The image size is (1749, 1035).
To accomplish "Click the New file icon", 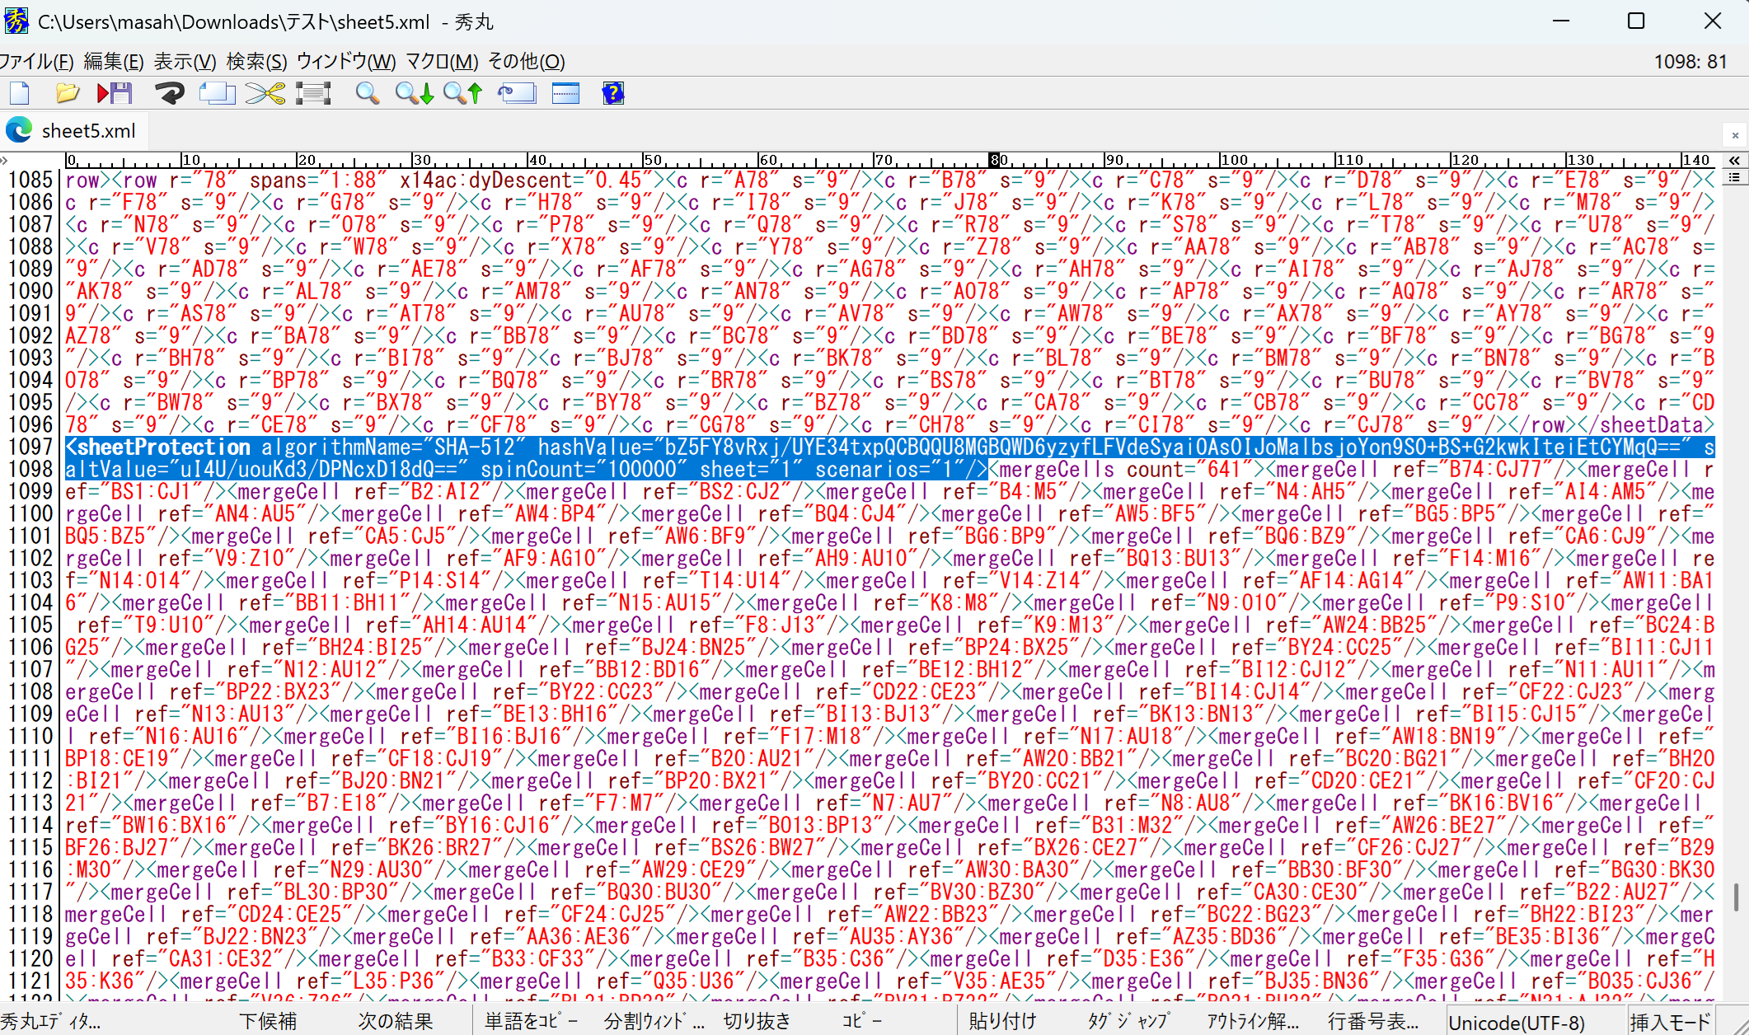I will pos(20,93).
